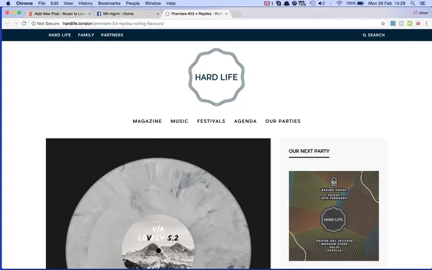Screen dimensions: 432x270
Task: Close the Premiere #53 Replika tab
Action: pyautogui.click(x=227, y=13)
